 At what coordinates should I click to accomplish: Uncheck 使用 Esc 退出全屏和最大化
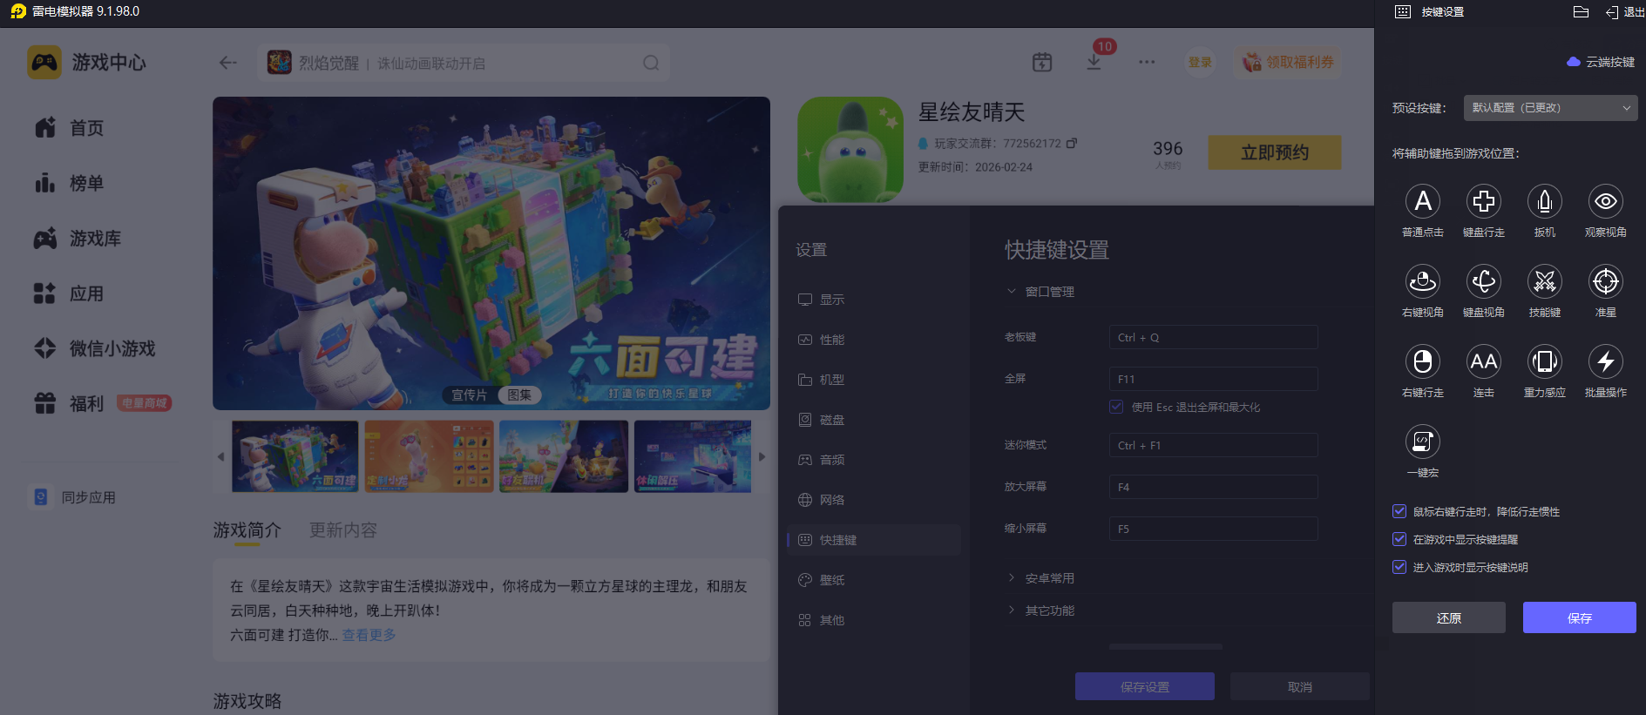click(1116, 407)
